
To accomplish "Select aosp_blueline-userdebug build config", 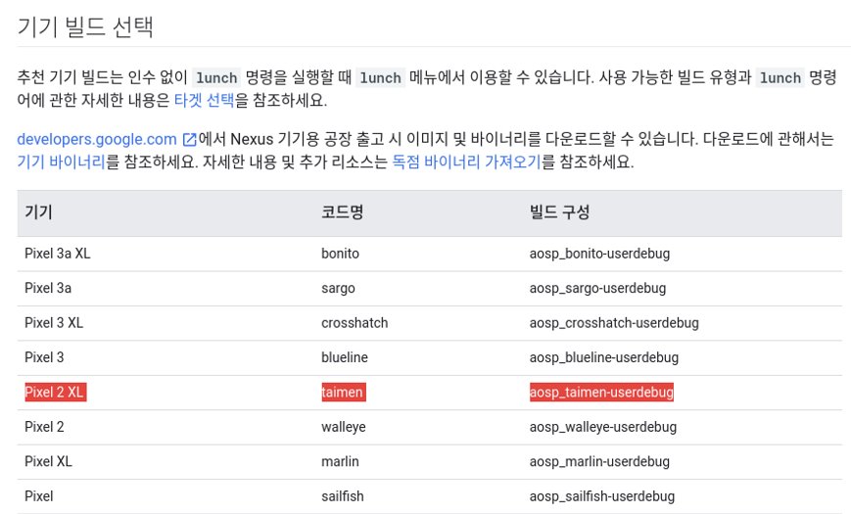I will pyautogui.click(x=604, y=357).
